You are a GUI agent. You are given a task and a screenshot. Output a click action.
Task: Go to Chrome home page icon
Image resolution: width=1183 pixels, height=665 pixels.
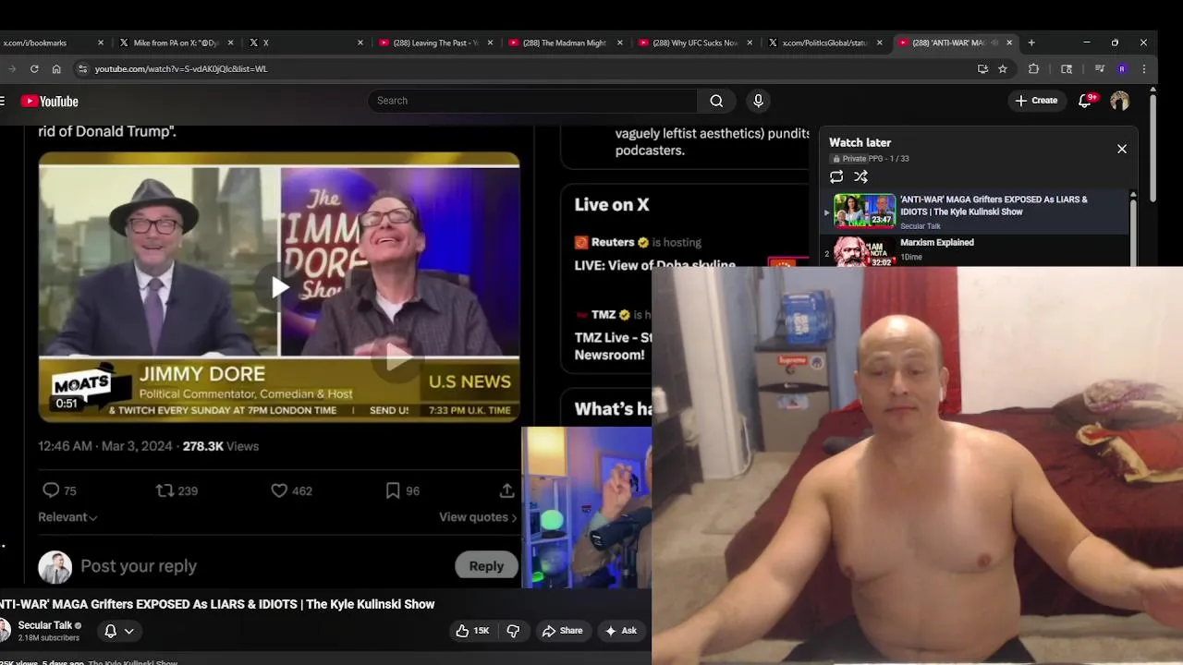[x=56, y=68]
